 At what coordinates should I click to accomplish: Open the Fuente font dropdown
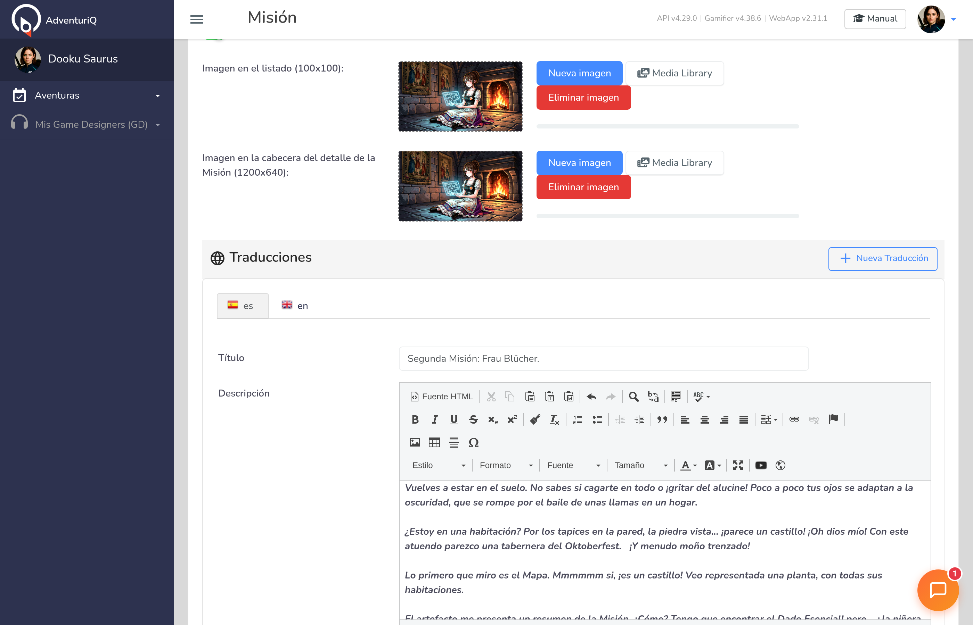573,466
